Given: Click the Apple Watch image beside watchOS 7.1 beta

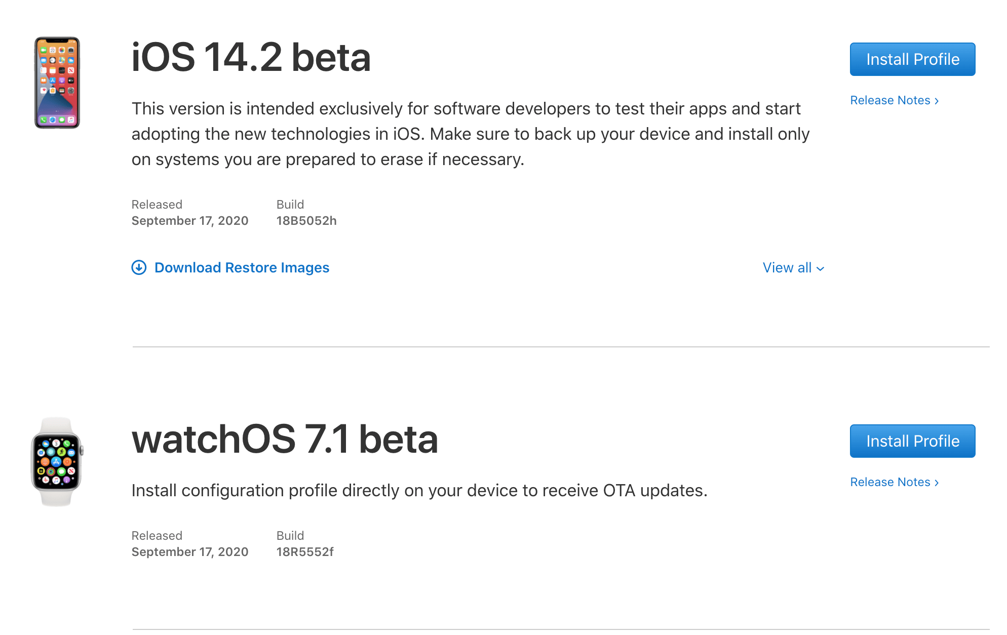Looking at the screenshot, I should (x=57, y=462).
